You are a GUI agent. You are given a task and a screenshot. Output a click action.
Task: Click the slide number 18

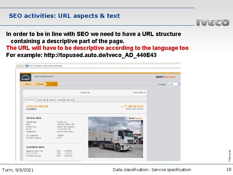click(x=229, y=169)
